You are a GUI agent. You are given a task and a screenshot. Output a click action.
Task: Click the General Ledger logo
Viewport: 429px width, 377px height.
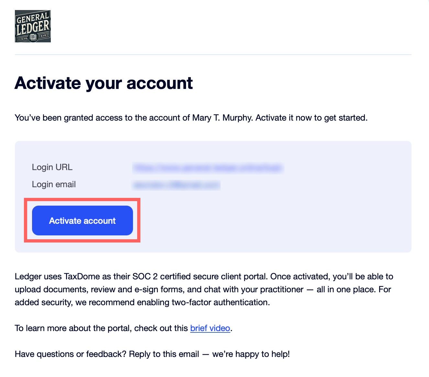pos(33,26)
